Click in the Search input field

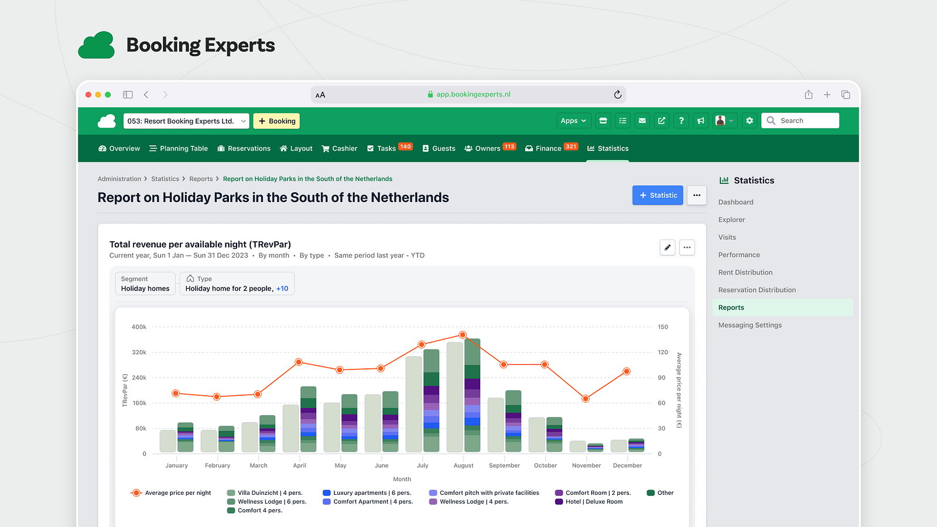[806, 121]
